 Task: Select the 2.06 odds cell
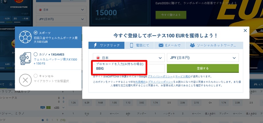(183, 103)
